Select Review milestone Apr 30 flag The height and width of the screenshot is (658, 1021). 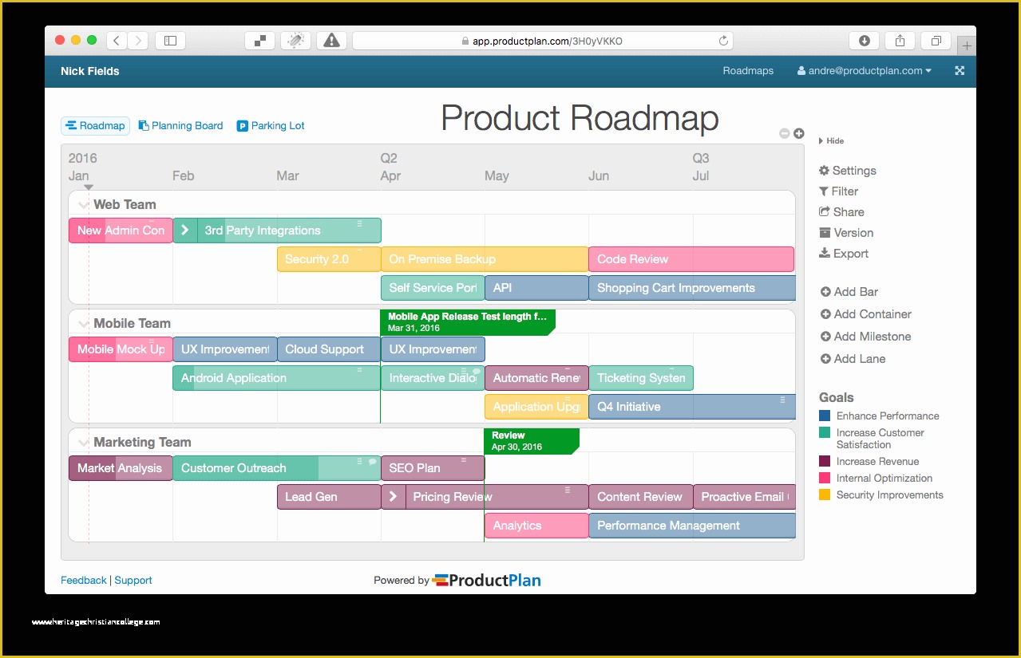[532, 441]
